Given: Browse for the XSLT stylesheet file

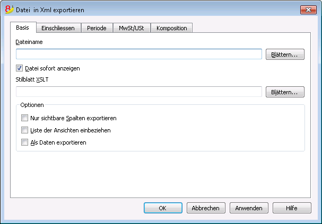Looking at the screenshot, I should 285,92.
